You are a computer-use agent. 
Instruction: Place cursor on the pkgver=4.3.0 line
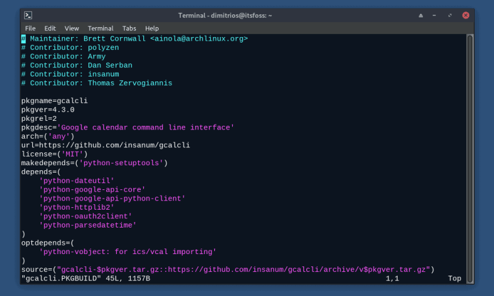click(48, 110)
